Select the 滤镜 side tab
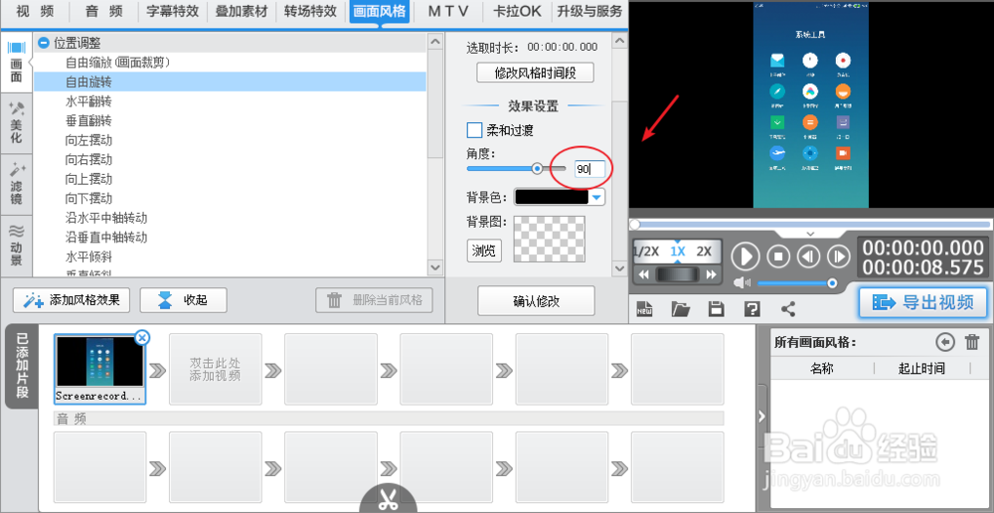The image size is (994, 513). click(16, 185)
